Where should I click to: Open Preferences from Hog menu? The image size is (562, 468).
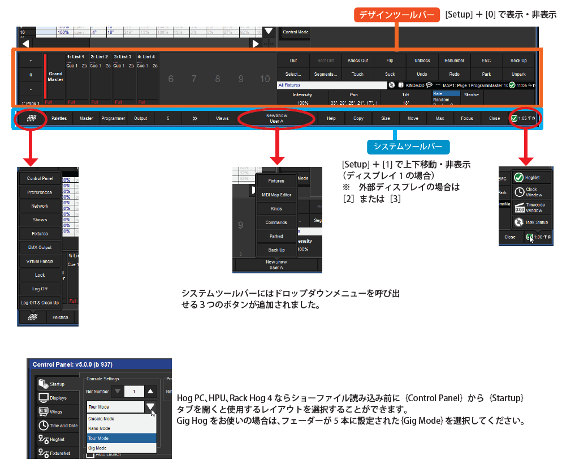40,192
